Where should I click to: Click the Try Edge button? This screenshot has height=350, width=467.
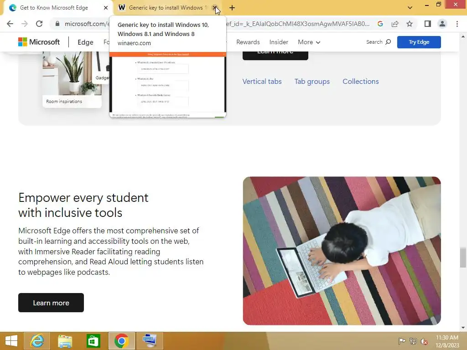point(419,42)
